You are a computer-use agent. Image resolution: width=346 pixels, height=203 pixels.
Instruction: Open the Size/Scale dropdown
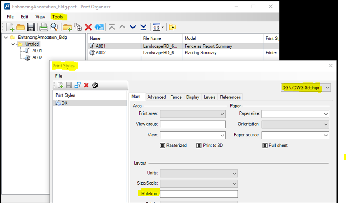click(199, 183)
